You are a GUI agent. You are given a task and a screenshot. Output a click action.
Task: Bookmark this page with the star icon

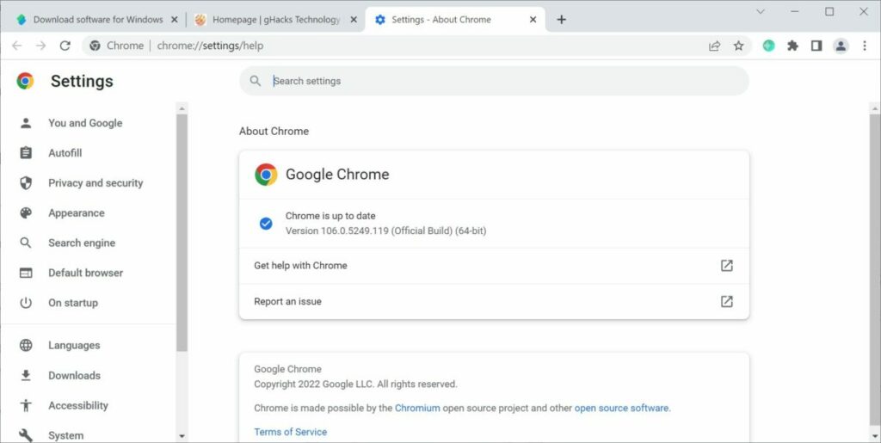point(738,46)
